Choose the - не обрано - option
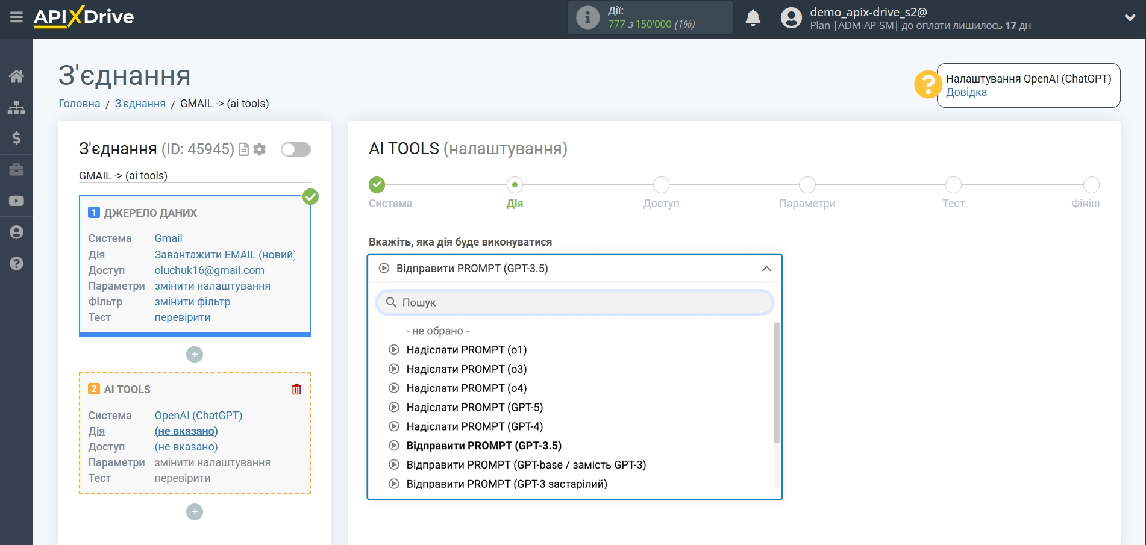 pyautogui.click(x=438, y=331)
